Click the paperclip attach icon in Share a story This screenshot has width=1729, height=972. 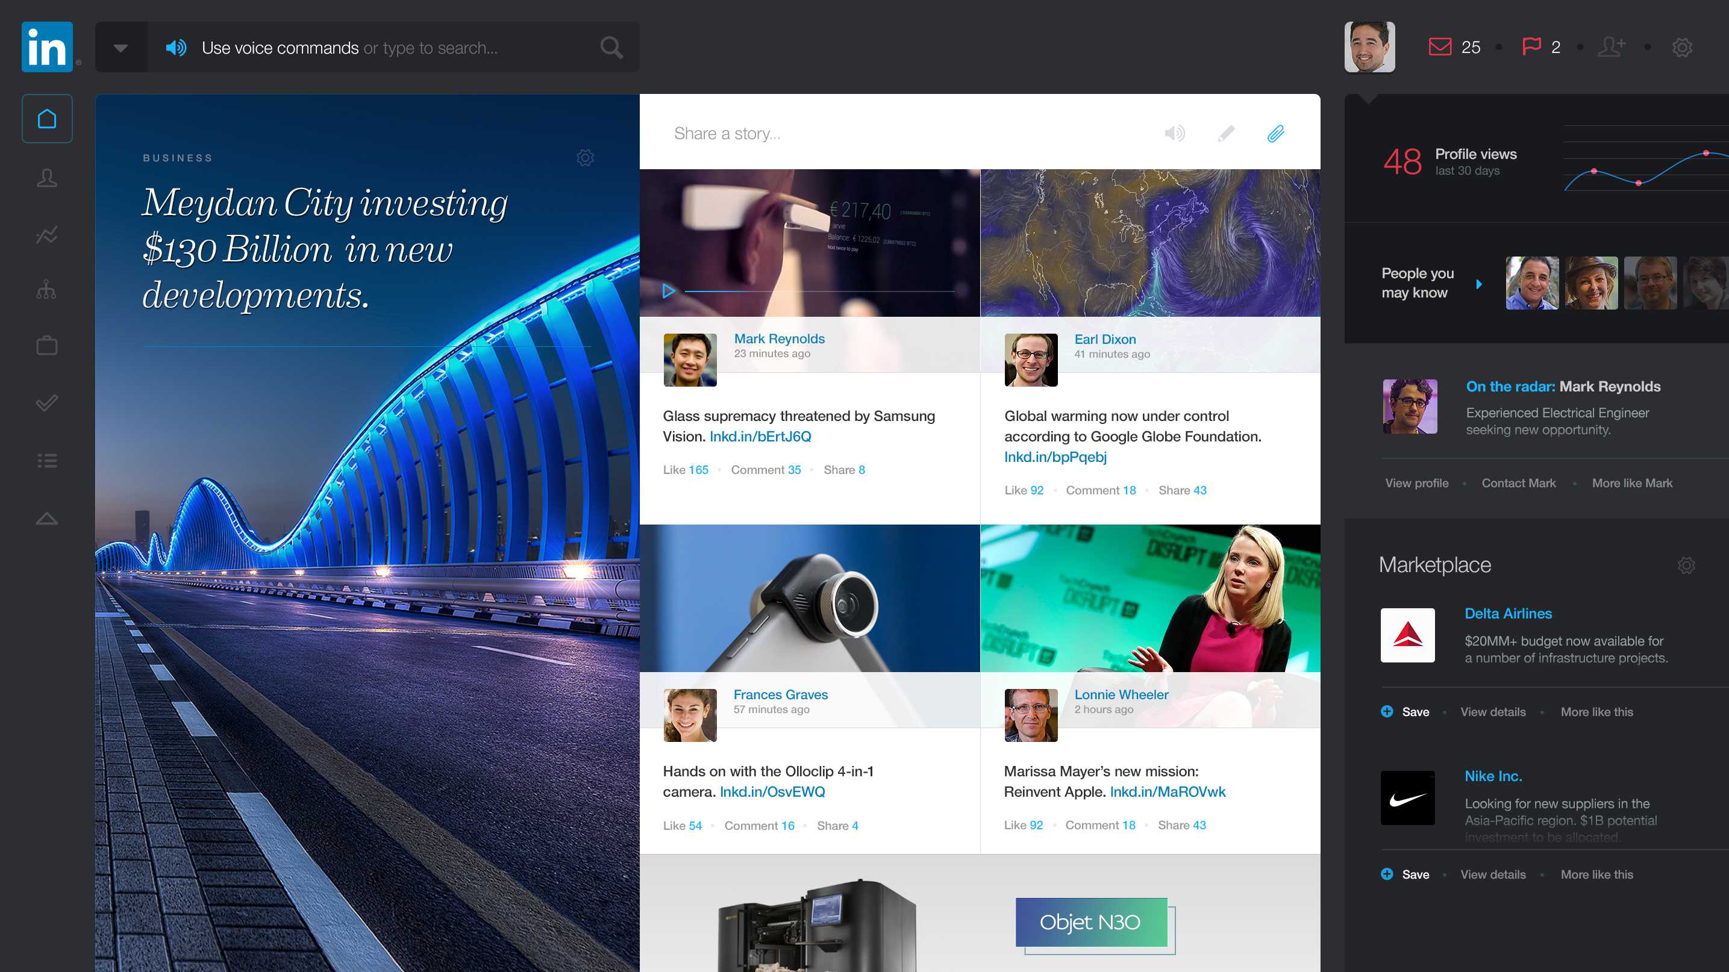pyautogui.click(x=1276, y=134)
